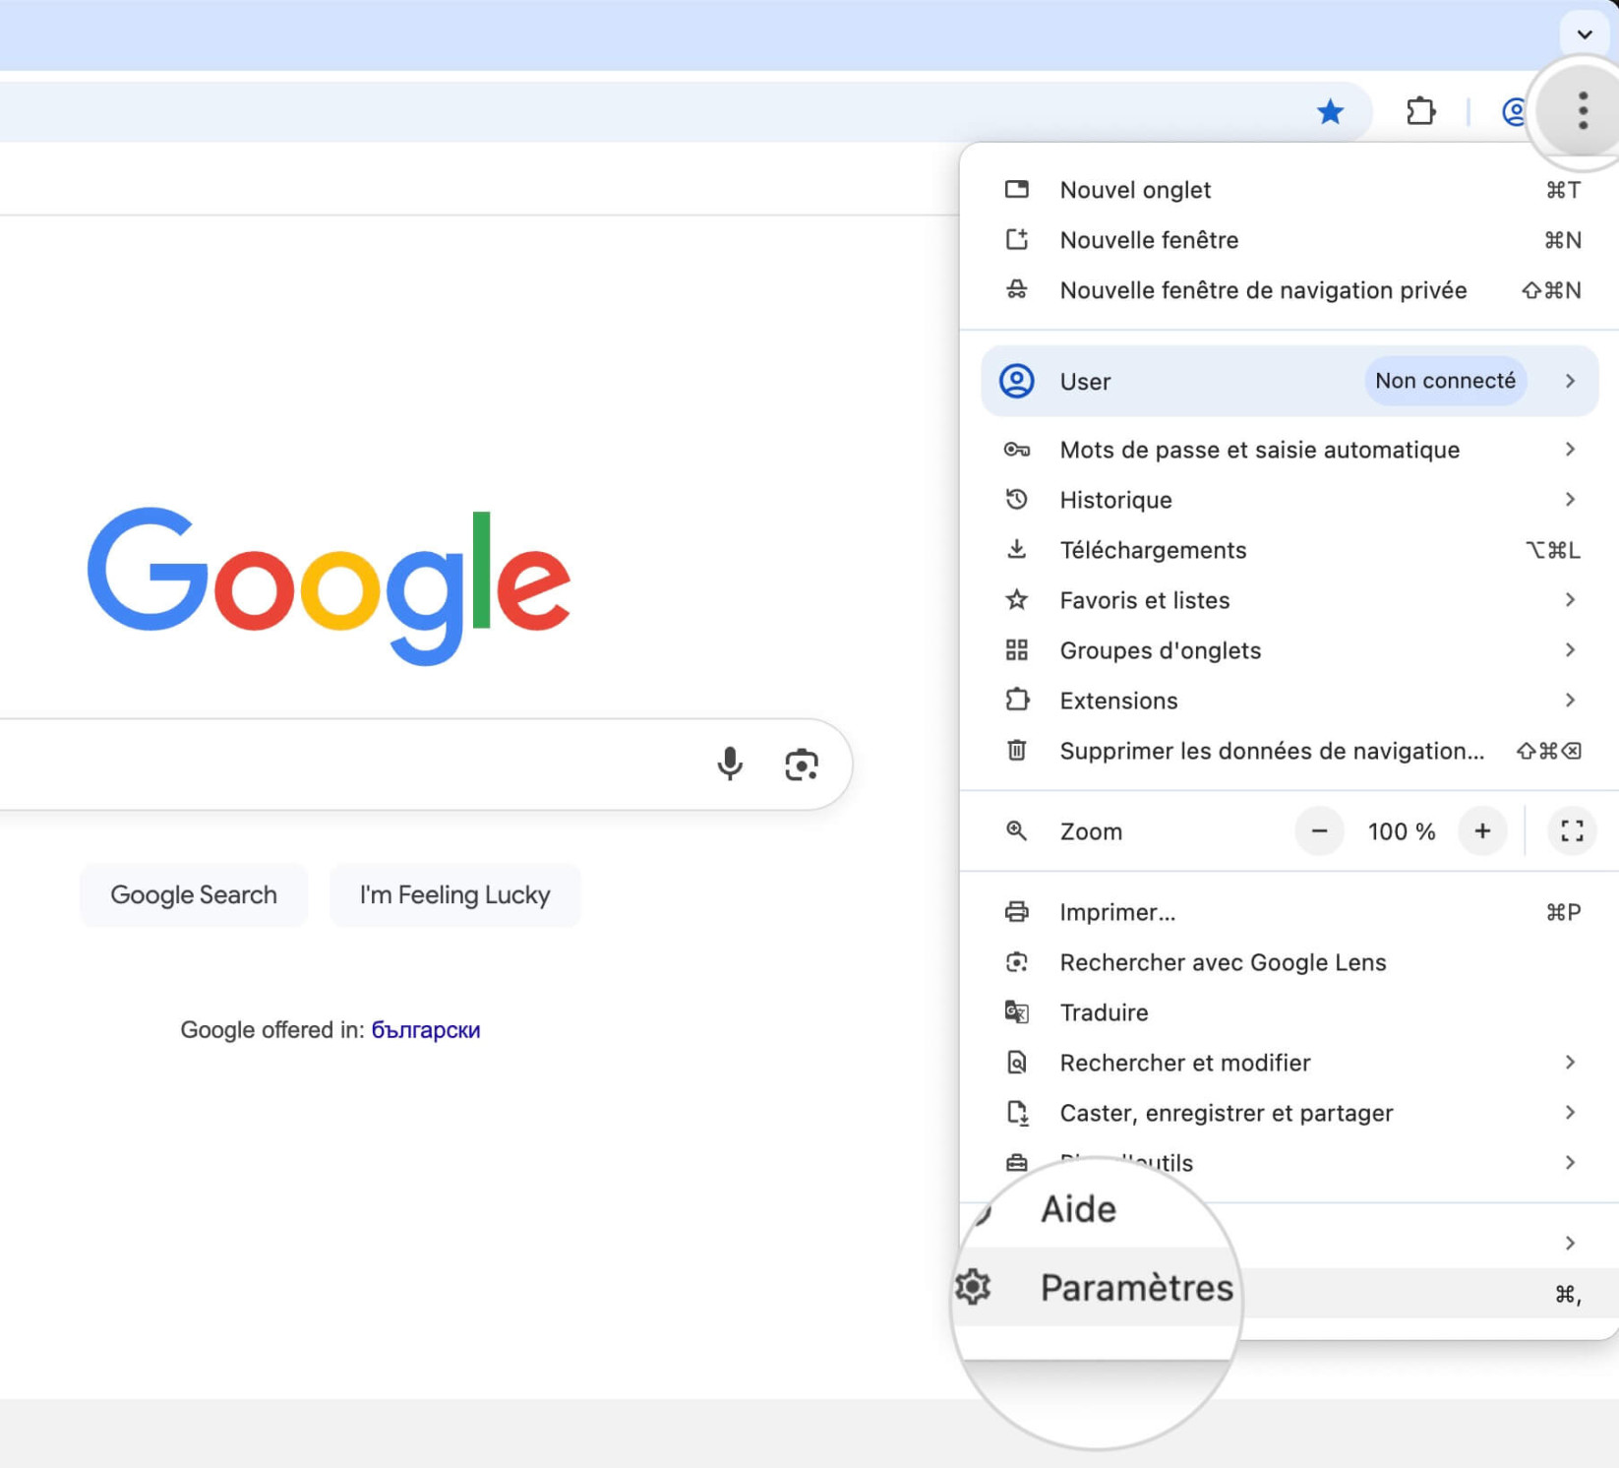Expand the Historique submenu arrow
The image size is (1619, 1468).
(1570, 500)
